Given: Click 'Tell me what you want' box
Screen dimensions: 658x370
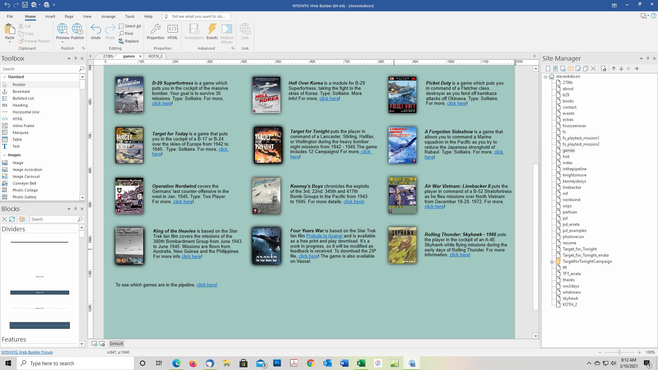Looking at the screenshot, I should pyautogui.click(x=196, y=16).
